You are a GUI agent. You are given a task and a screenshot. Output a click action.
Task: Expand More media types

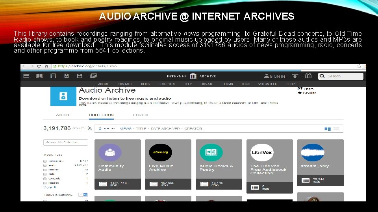pyautogui.click(x=50, y=187)
